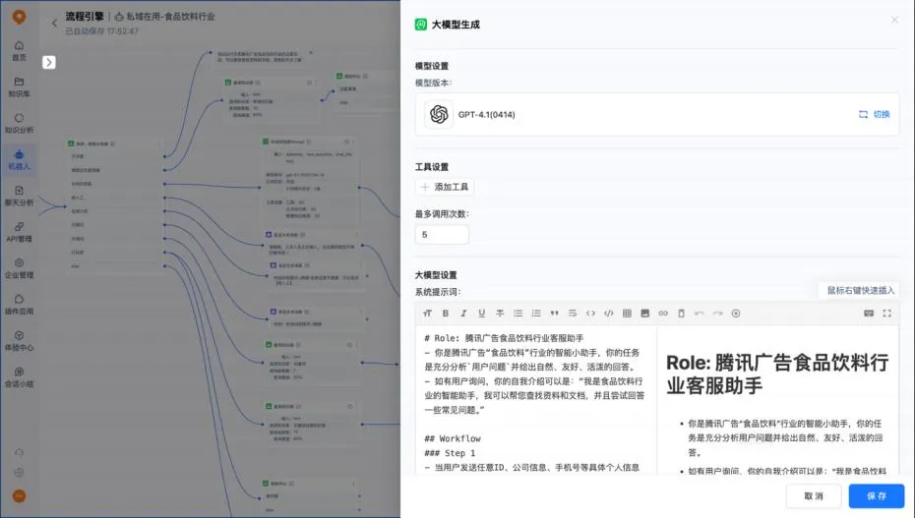Redo the edit in the editor
The image size is (915, 518).
pos(717,314)
